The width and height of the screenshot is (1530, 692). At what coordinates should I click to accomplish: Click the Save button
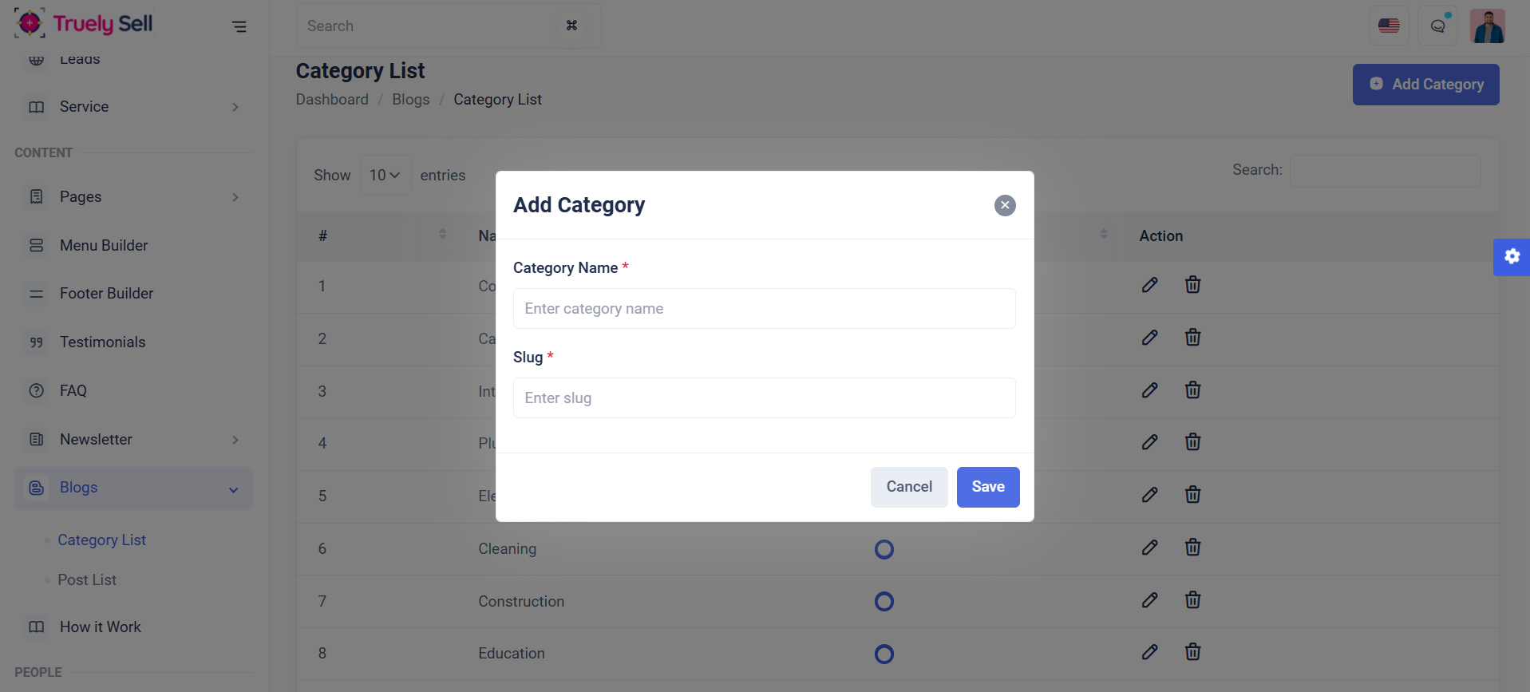point(987,487)
